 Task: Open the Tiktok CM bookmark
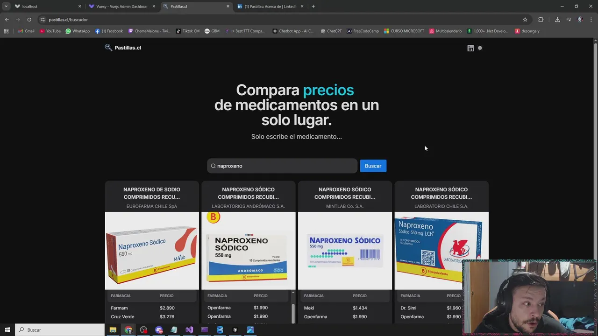coord(187,31)
